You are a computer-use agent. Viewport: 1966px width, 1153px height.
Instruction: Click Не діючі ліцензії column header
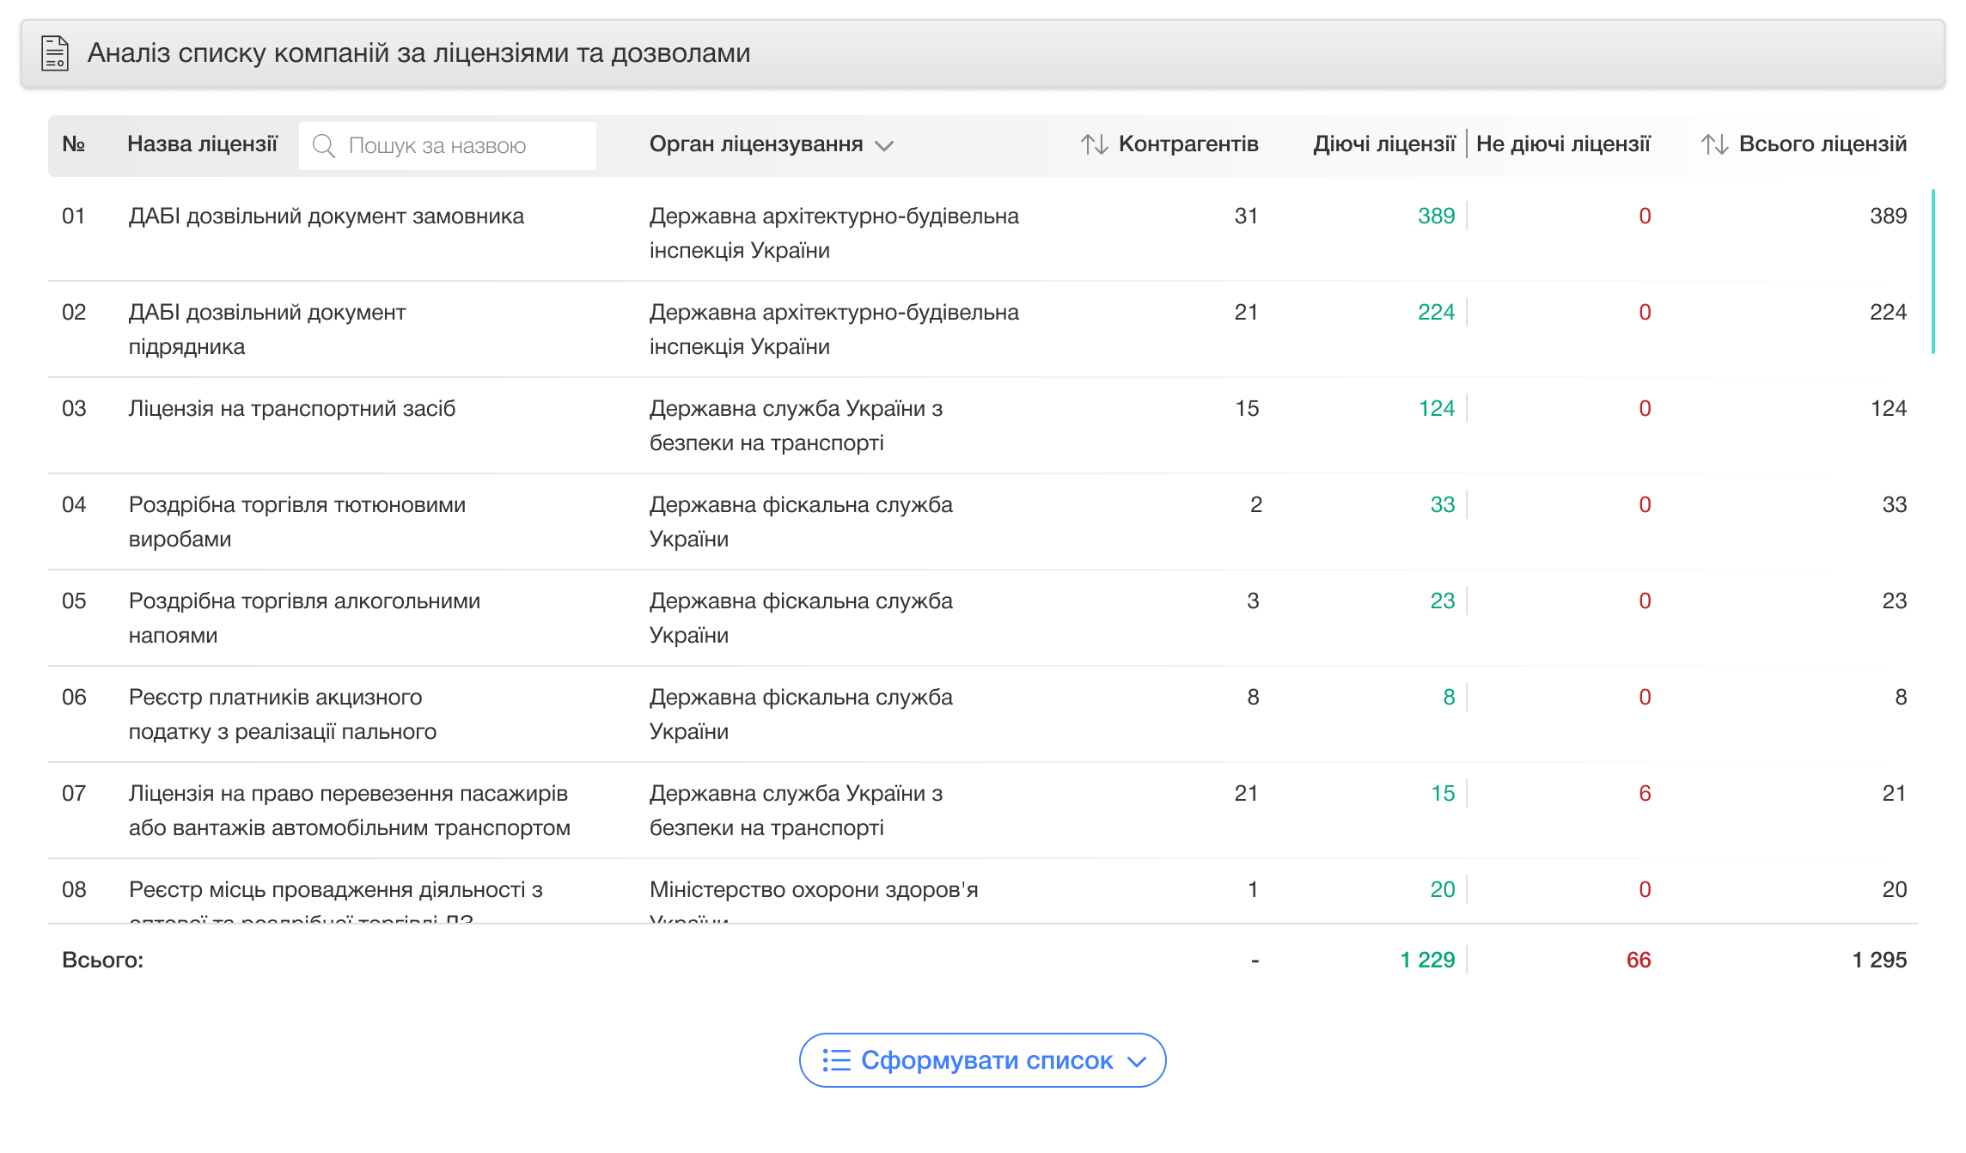(x=1563, y=143)
